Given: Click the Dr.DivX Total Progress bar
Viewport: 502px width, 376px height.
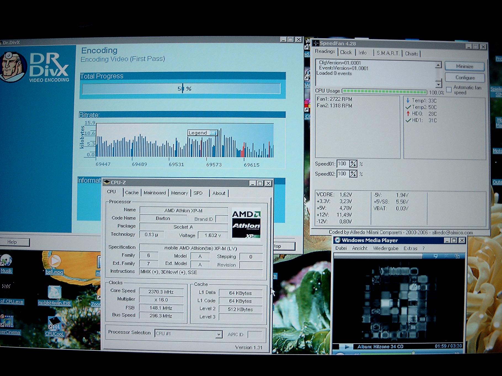Looking at the screenshot, I should 181,89.
